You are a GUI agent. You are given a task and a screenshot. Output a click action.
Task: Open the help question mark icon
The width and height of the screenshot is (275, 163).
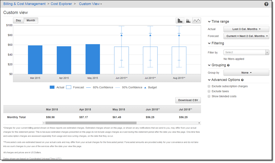pos(266,4)
